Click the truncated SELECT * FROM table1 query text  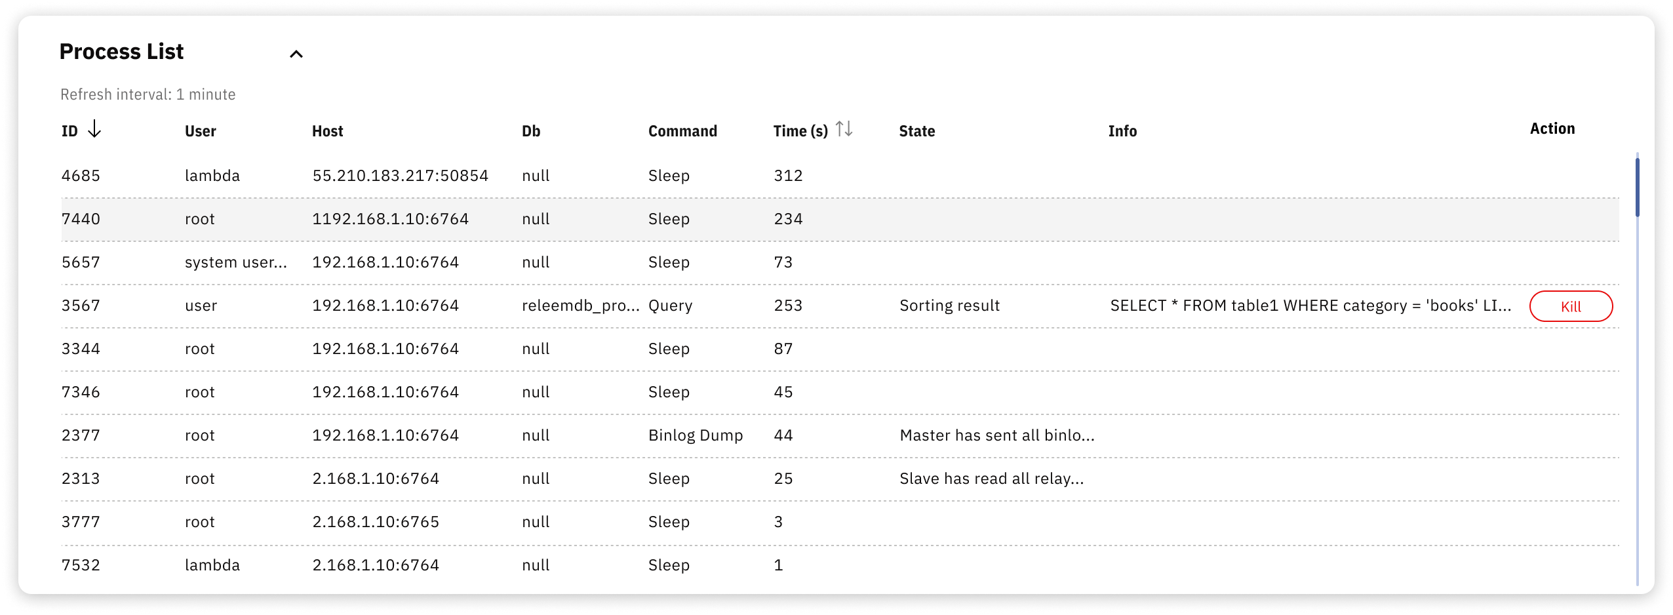pyautogui.click(x=1311, y=305)
